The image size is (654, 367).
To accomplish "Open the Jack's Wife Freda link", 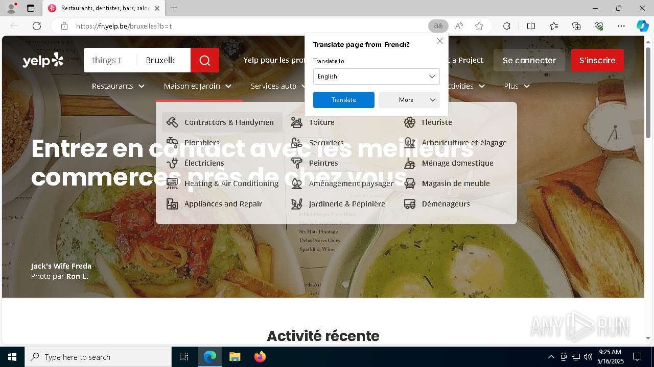I will coord(61,266).
